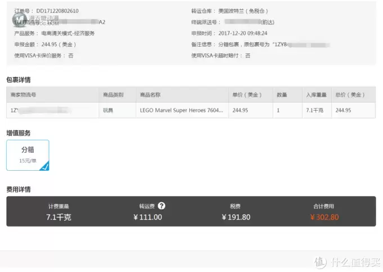Click the 包裹详情 section heading
This screenshot has height=272, width=383.
click(19, 80)
